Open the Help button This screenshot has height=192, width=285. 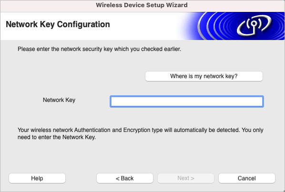[x=37, y=178]
